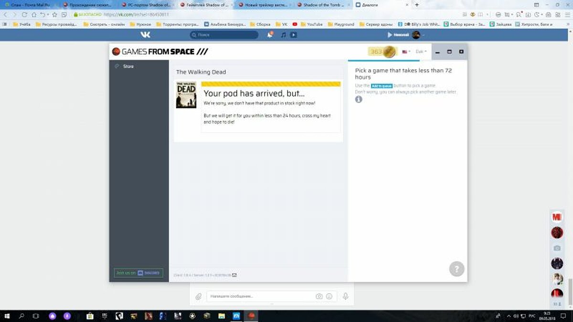
Task: Click the envelope icon beside the version text
Action: (234, 275)
